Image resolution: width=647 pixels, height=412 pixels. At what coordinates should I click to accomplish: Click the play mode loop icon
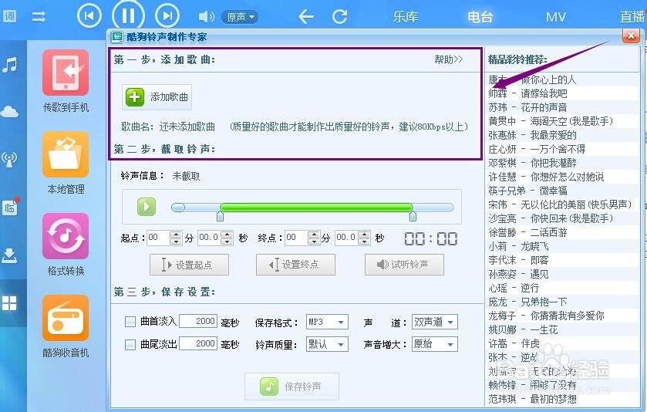pyautogui.click(x=39, y=16)
